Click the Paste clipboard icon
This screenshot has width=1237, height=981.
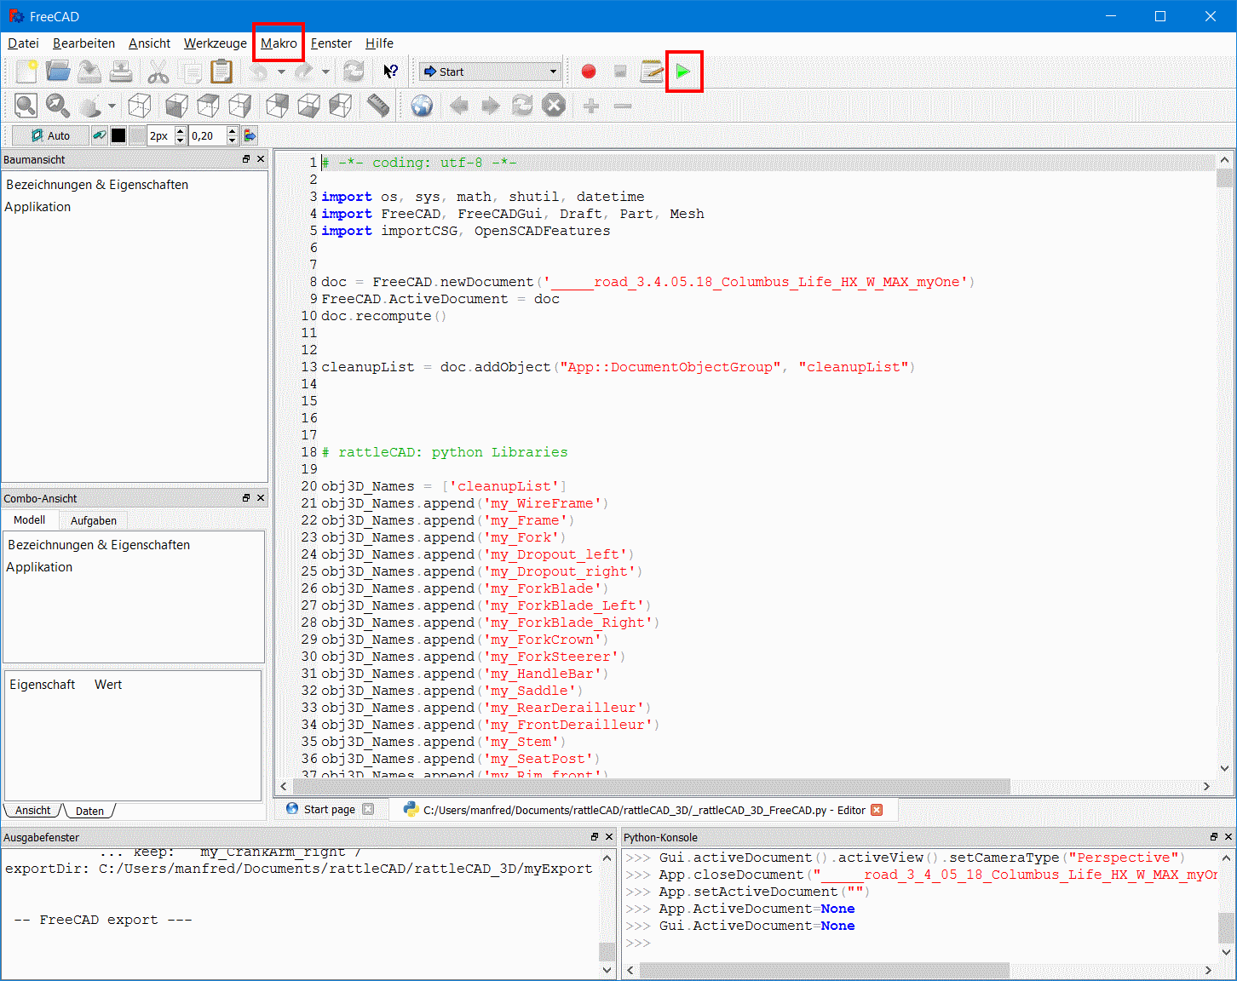222,72
